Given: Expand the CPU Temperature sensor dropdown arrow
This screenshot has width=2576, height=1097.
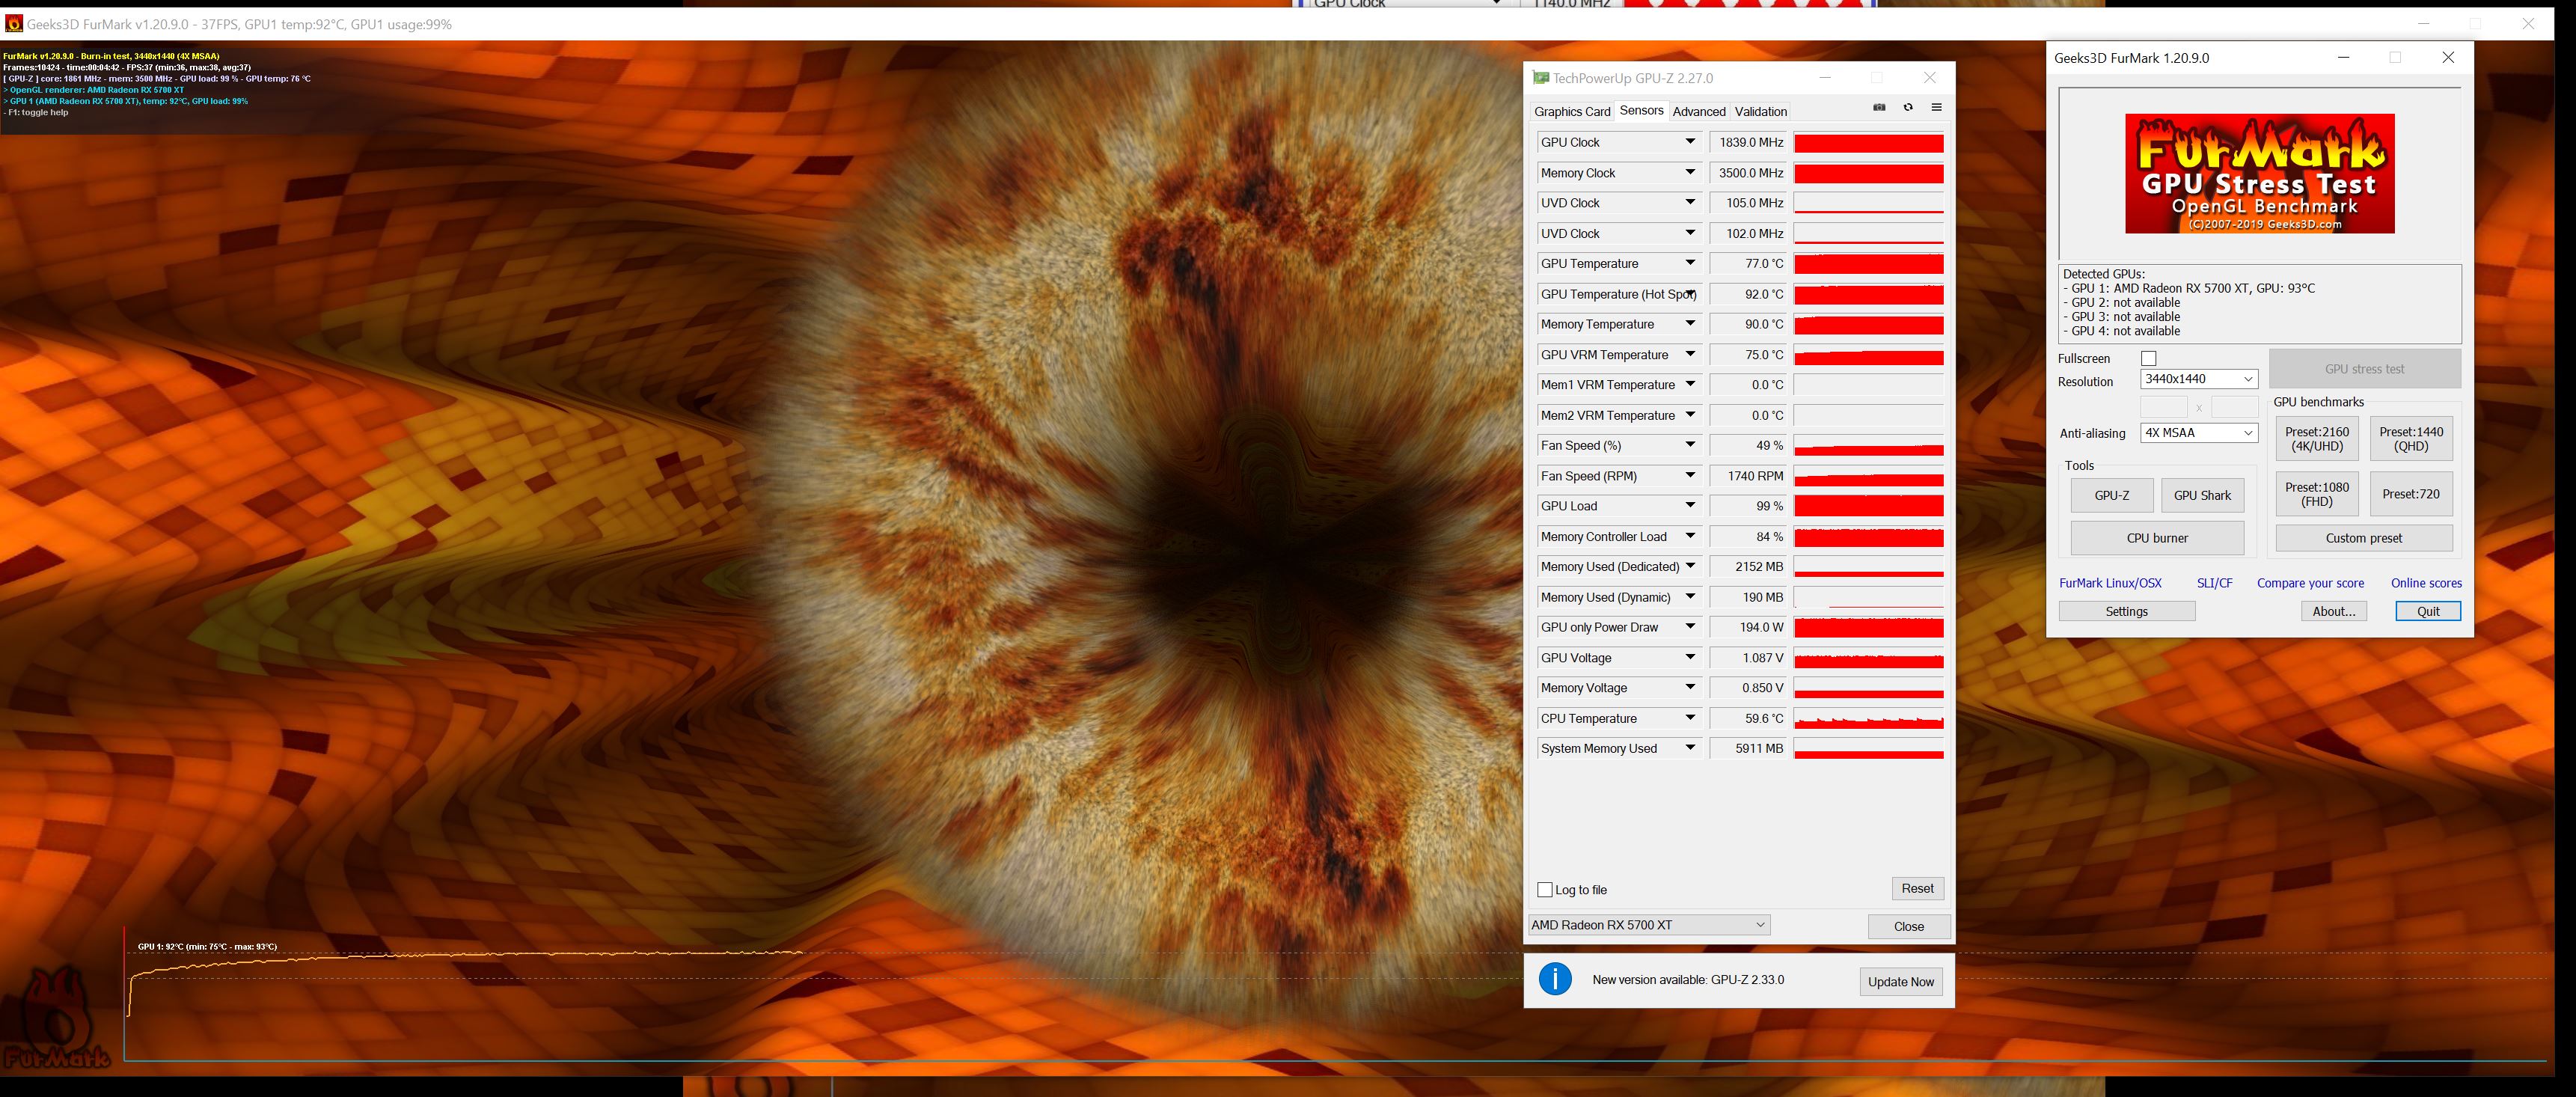Looking at the screenshot, I should point(1690,718).
